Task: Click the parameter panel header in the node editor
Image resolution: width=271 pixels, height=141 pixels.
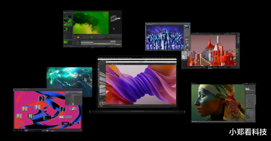Action: click(74, 92)
